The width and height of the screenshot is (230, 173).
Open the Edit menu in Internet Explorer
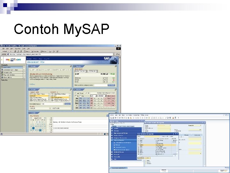(x=7, y=48)
